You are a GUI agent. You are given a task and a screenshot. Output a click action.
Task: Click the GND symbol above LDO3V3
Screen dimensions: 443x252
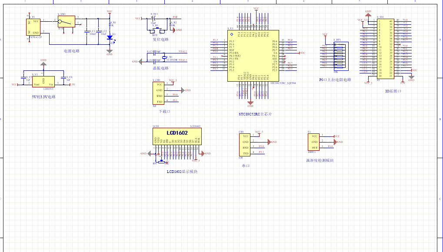pyautogui.click(x=43, y=62)
